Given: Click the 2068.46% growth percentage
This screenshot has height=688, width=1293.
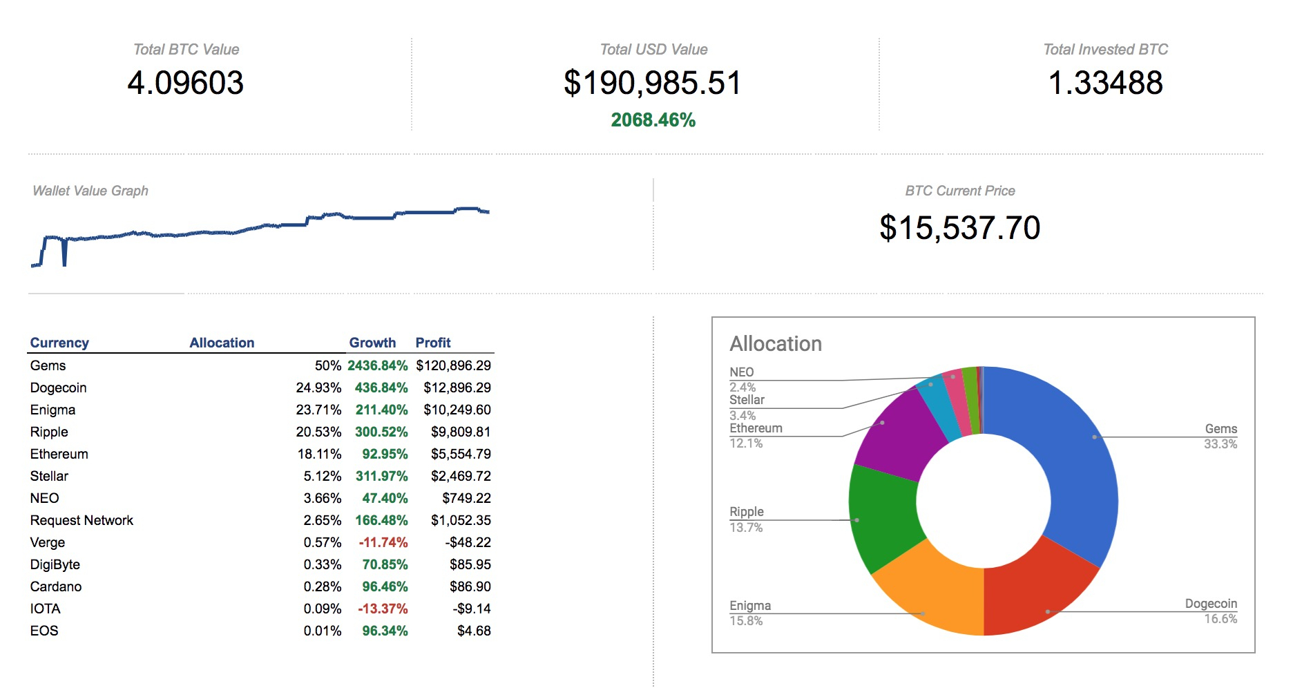Looking at the screenshot, I should 653,120.
